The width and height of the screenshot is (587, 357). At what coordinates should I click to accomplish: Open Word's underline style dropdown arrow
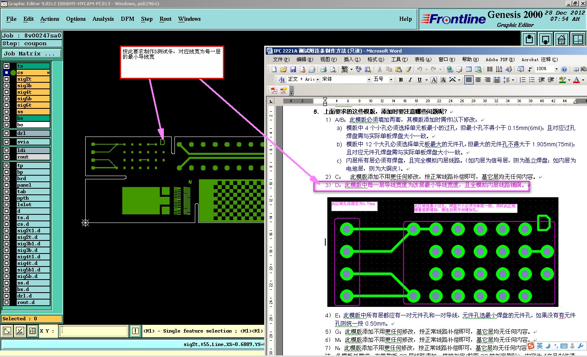click(426, 80)
